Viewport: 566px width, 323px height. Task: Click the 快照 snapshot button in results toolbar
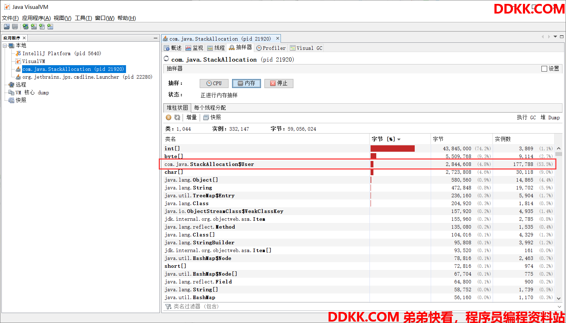point(212,118)
